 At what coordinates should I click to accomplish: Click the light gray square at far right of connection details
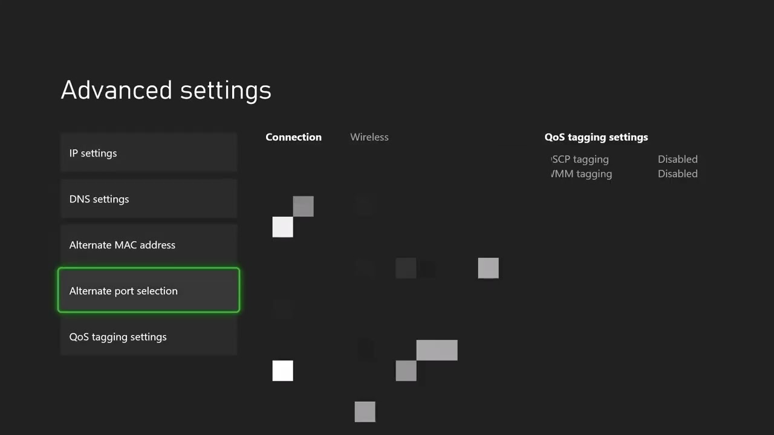pyautogui.click(x=488, y=268)
